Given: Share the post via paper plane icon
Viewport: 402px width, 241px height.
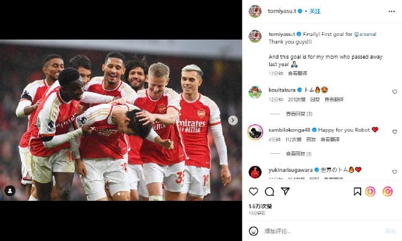Looking at the screenshot, I should click(x=285, y=191).
